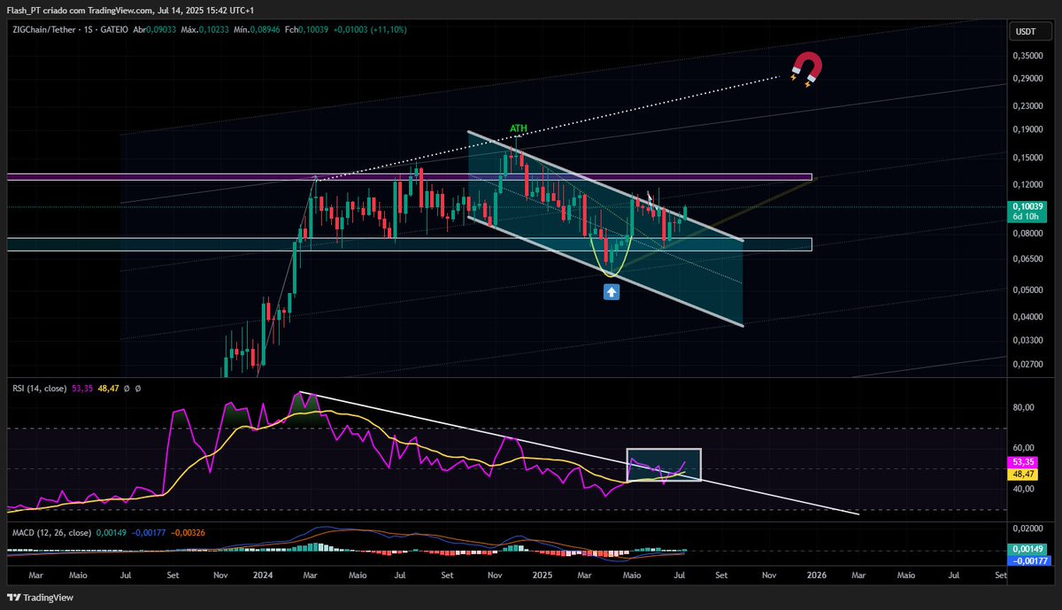Click the 0,04000 price scale label
The width and height of the screenshot is (1062, 610).
tap(1027, 317)
